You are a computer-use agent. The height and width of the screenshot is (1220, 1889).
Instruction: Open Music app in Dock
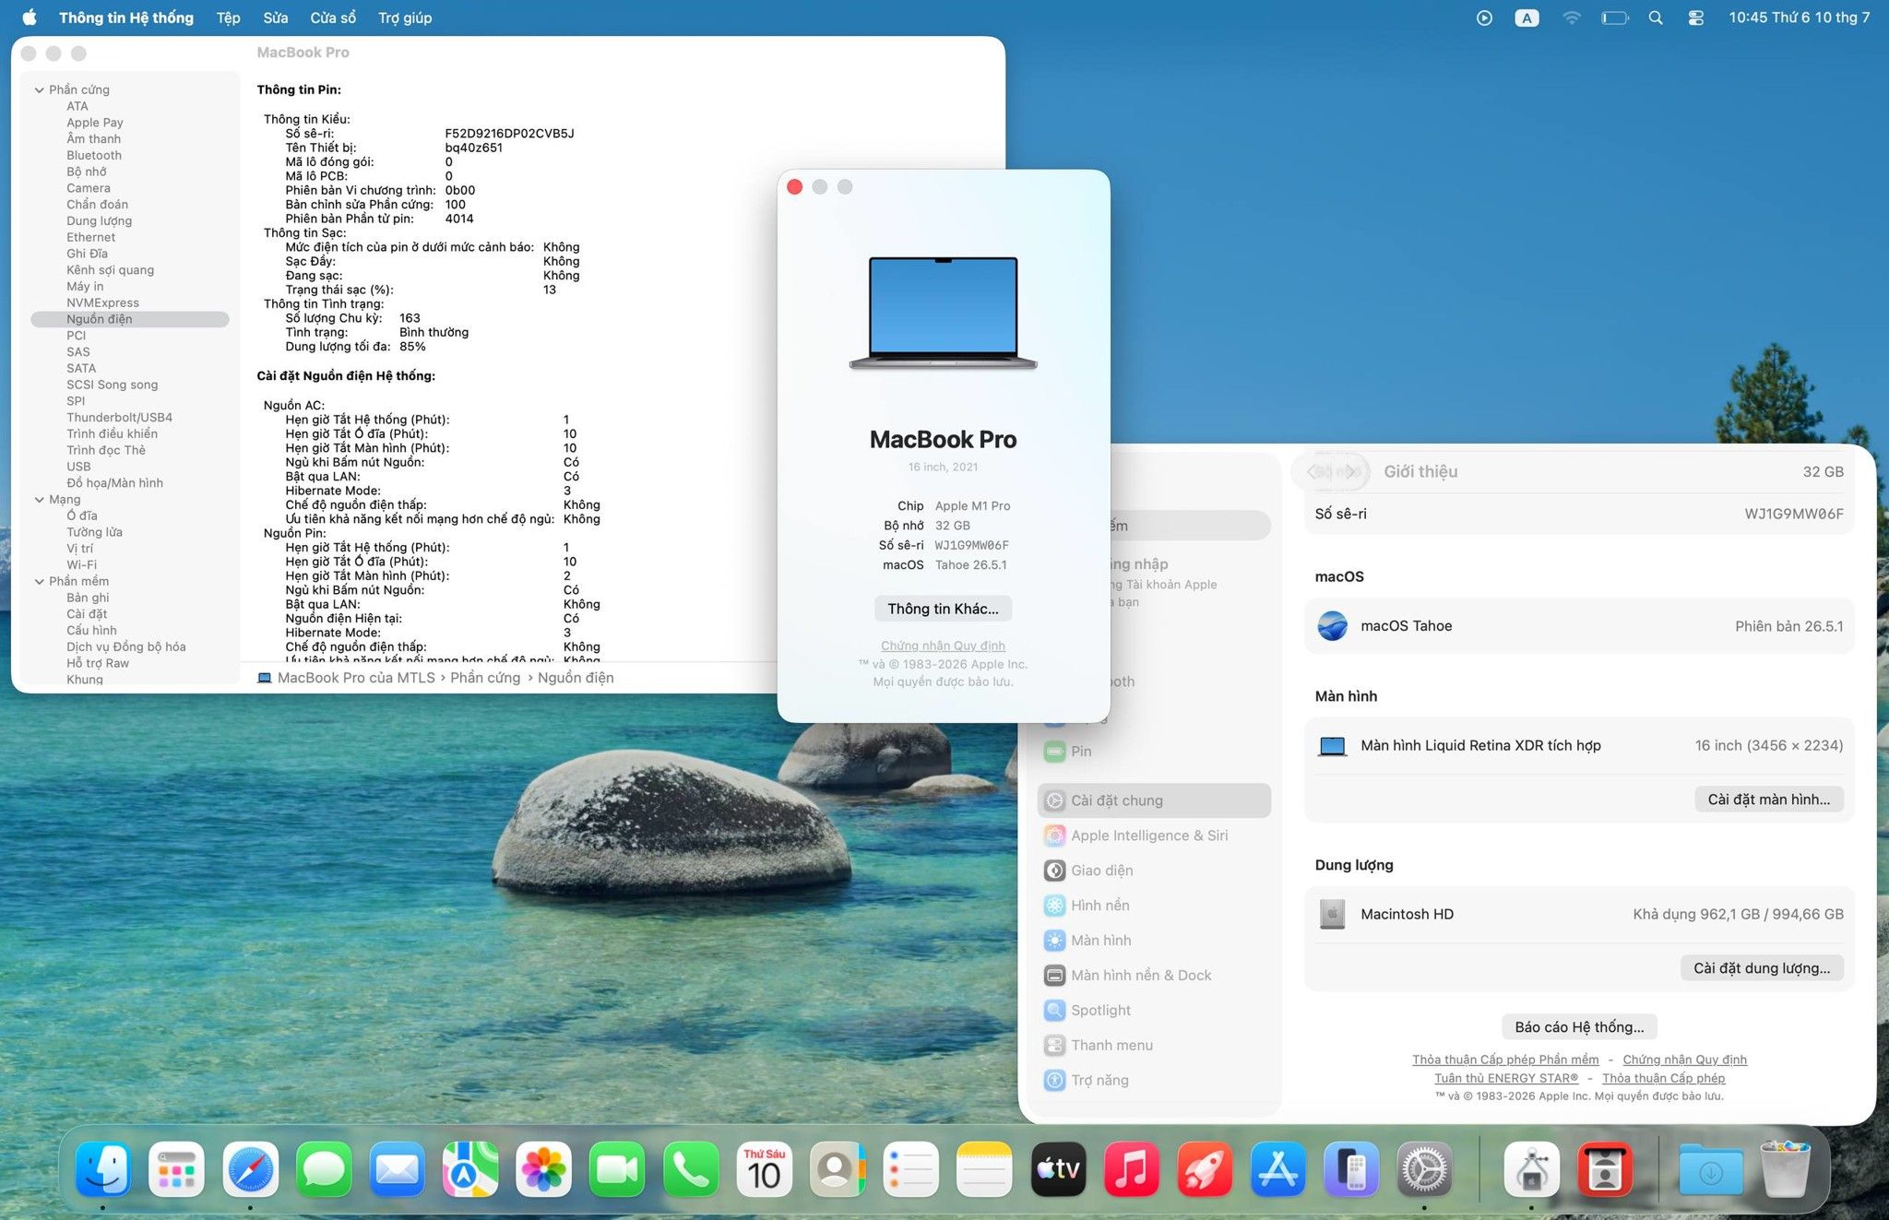coord(1131,1169)
